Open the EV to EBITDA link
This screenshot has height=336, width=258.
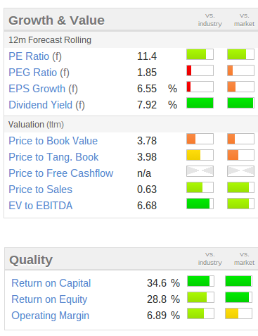pos(41,206)
